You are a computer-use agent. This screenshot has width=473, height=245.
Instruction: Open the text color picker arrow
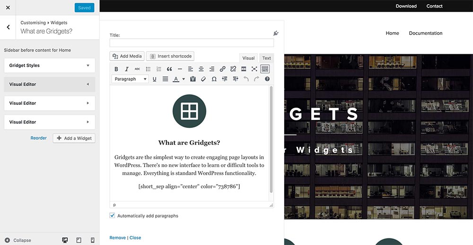tap(184, 79)
